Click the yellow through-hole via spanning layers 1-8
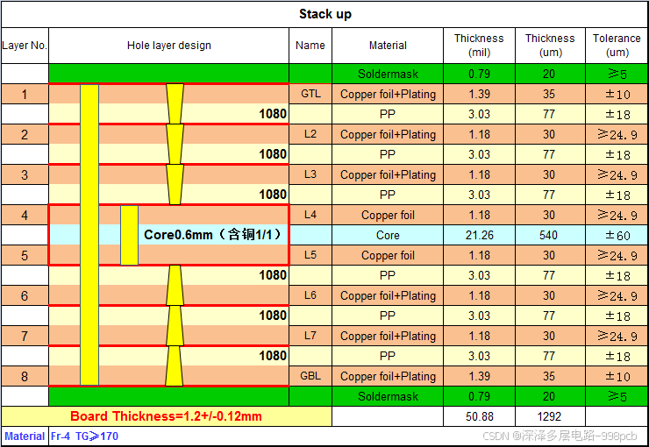Screen dimensions: 649x447 coord(89,235)
